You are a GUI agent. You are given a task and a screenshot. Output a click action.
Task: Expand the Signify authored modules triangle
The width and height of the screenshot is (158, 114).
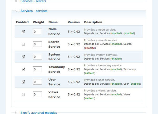16,112
